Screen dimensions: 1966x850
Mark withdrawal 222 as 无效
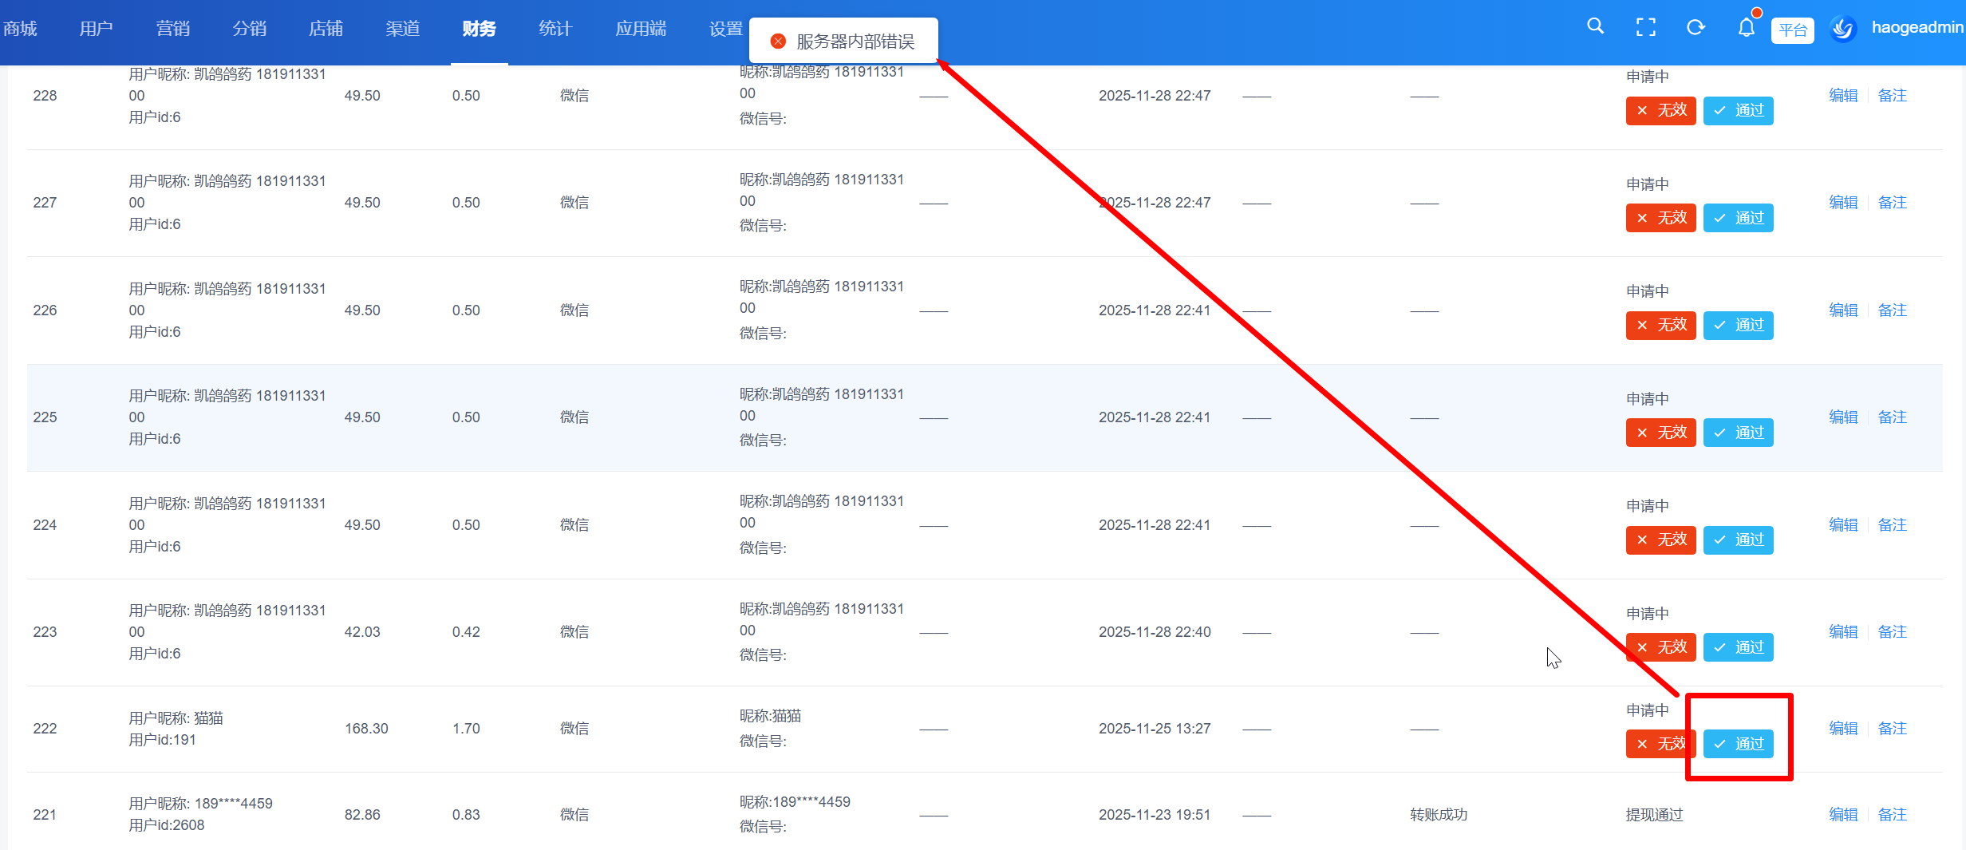click(1660, 744)
